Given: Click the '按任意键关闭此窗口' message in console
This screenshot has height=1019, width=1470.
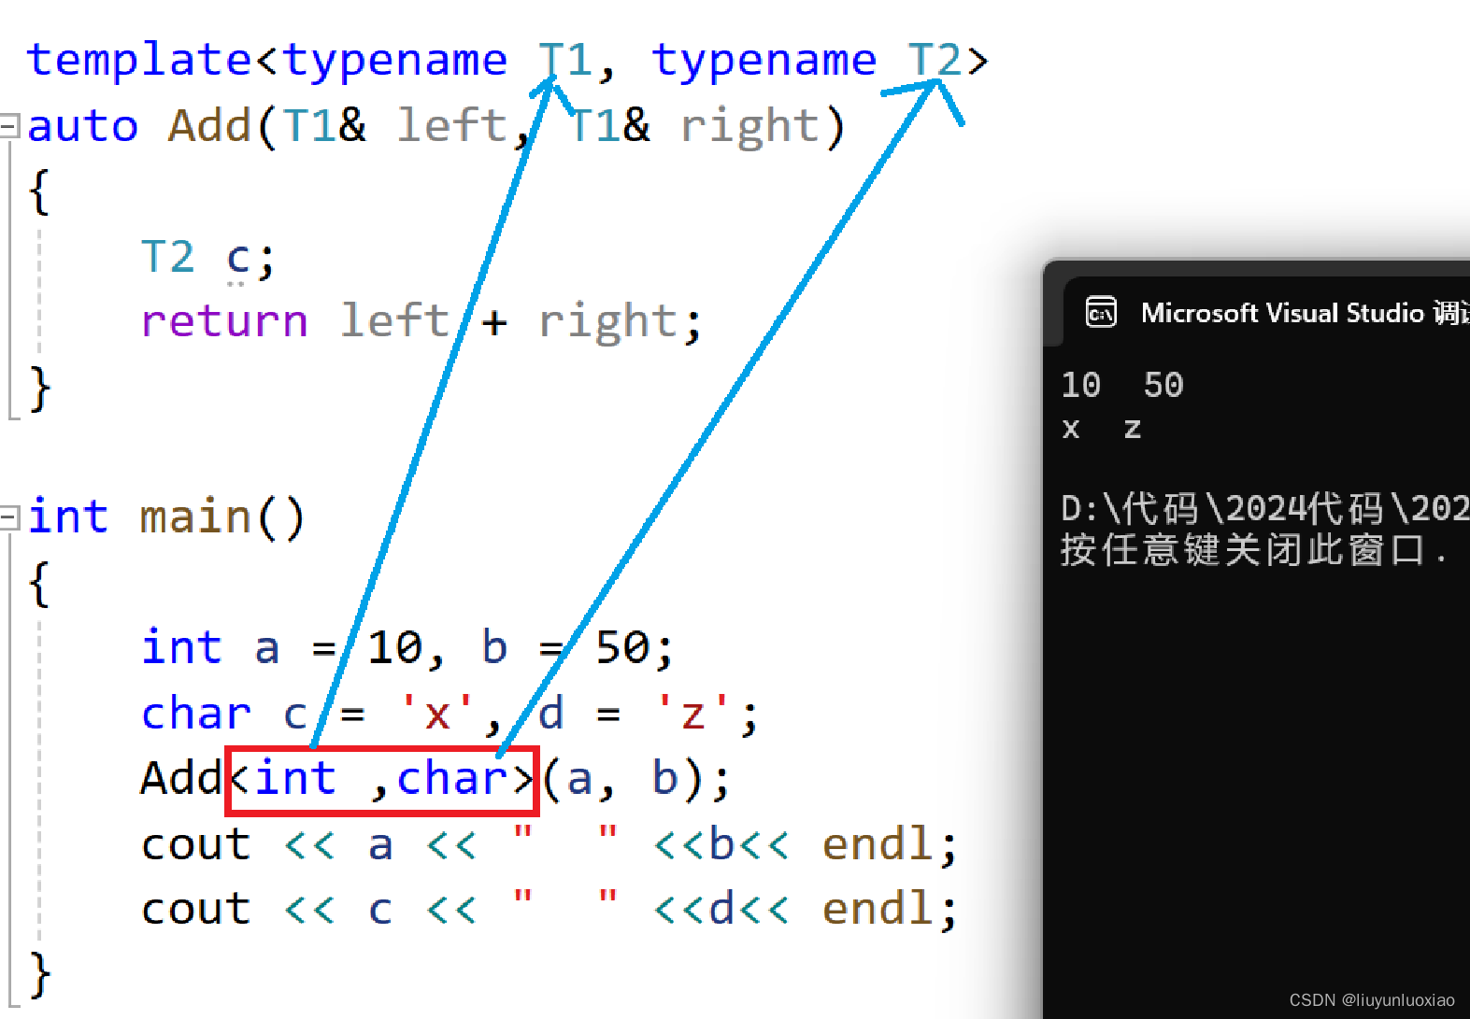Looking at the screenshot, I should [1253, 550].
